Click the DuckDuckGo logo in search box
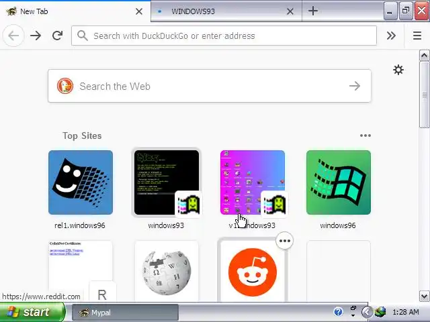Viewport: 430px width, 322px height. tap(65, 86)
